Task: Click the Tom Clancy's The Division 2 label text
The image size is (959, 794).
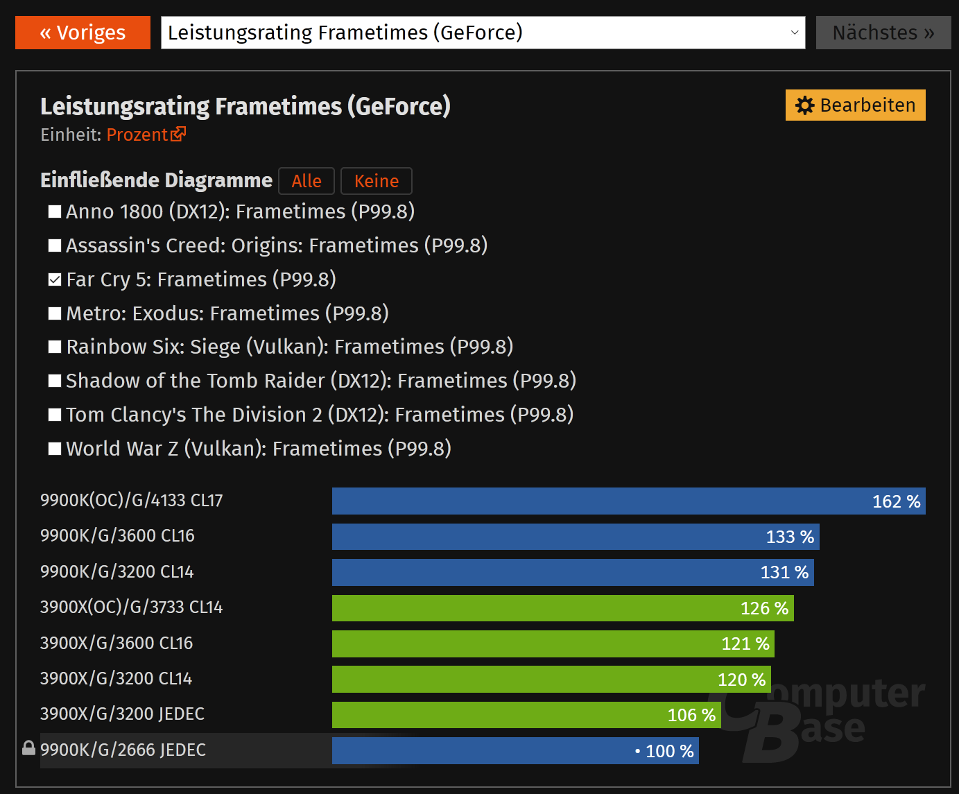Action: (320, 415)
